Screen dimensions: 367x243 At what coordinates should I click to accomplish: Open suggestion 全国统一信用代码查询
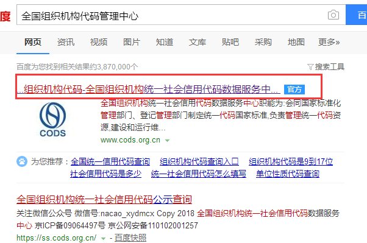pos(110,161)
